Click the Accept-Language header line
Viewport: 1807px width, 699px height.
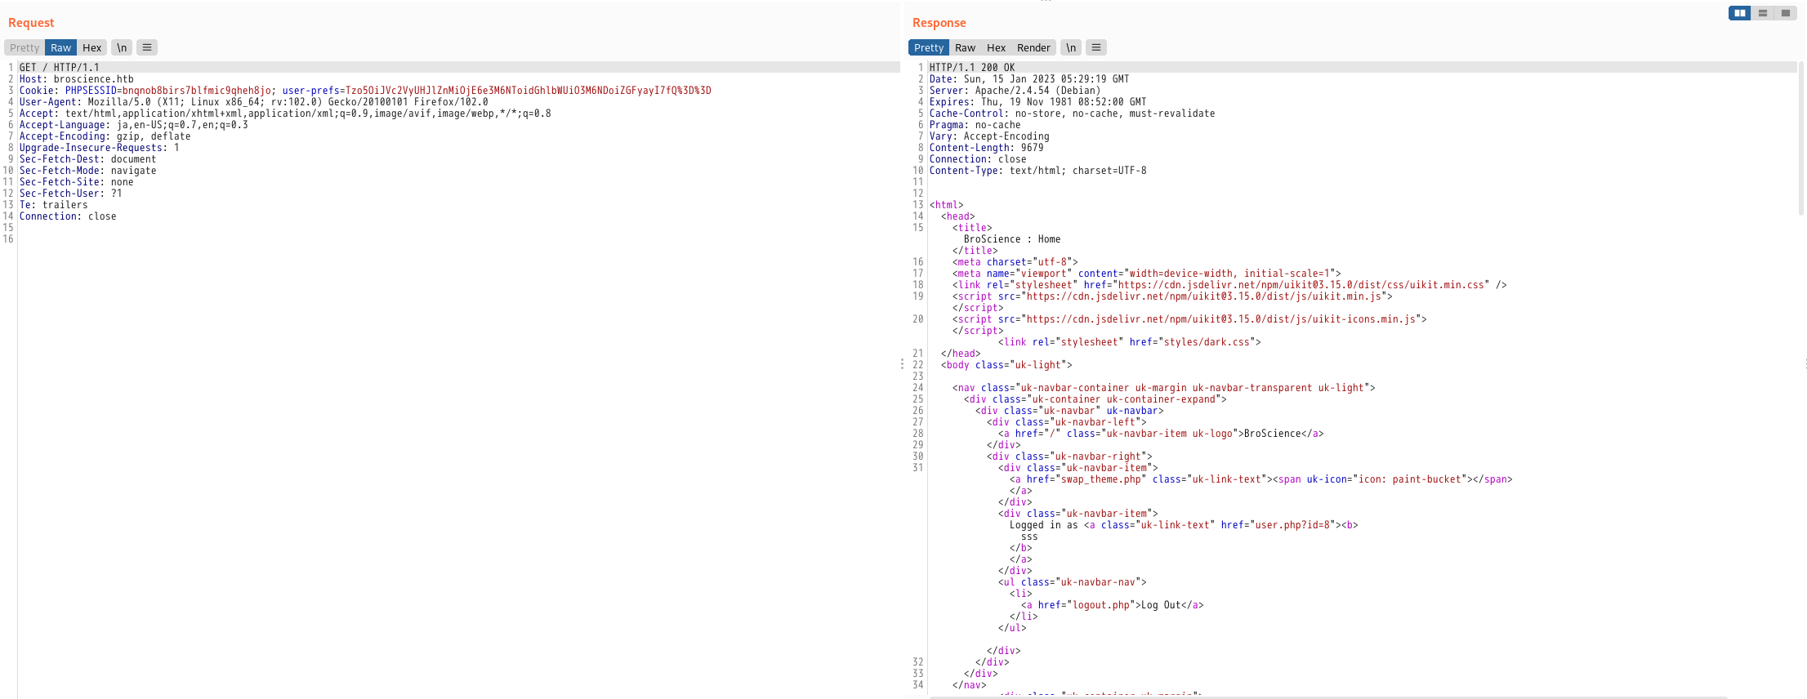point(134,125)
